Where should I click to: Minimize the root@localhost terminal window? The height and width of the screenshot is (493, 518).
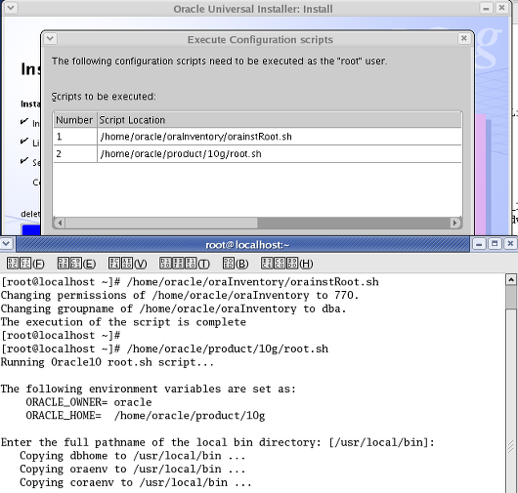(x=479, y=244)
